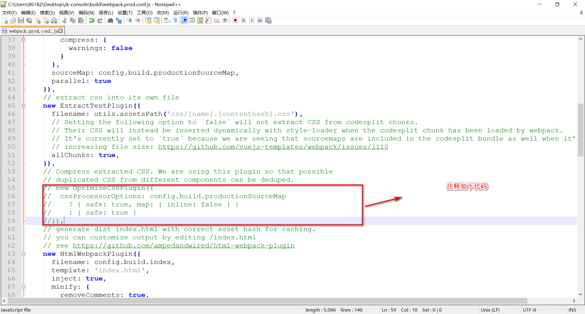Open the Function List panel icon

[208, 20]
